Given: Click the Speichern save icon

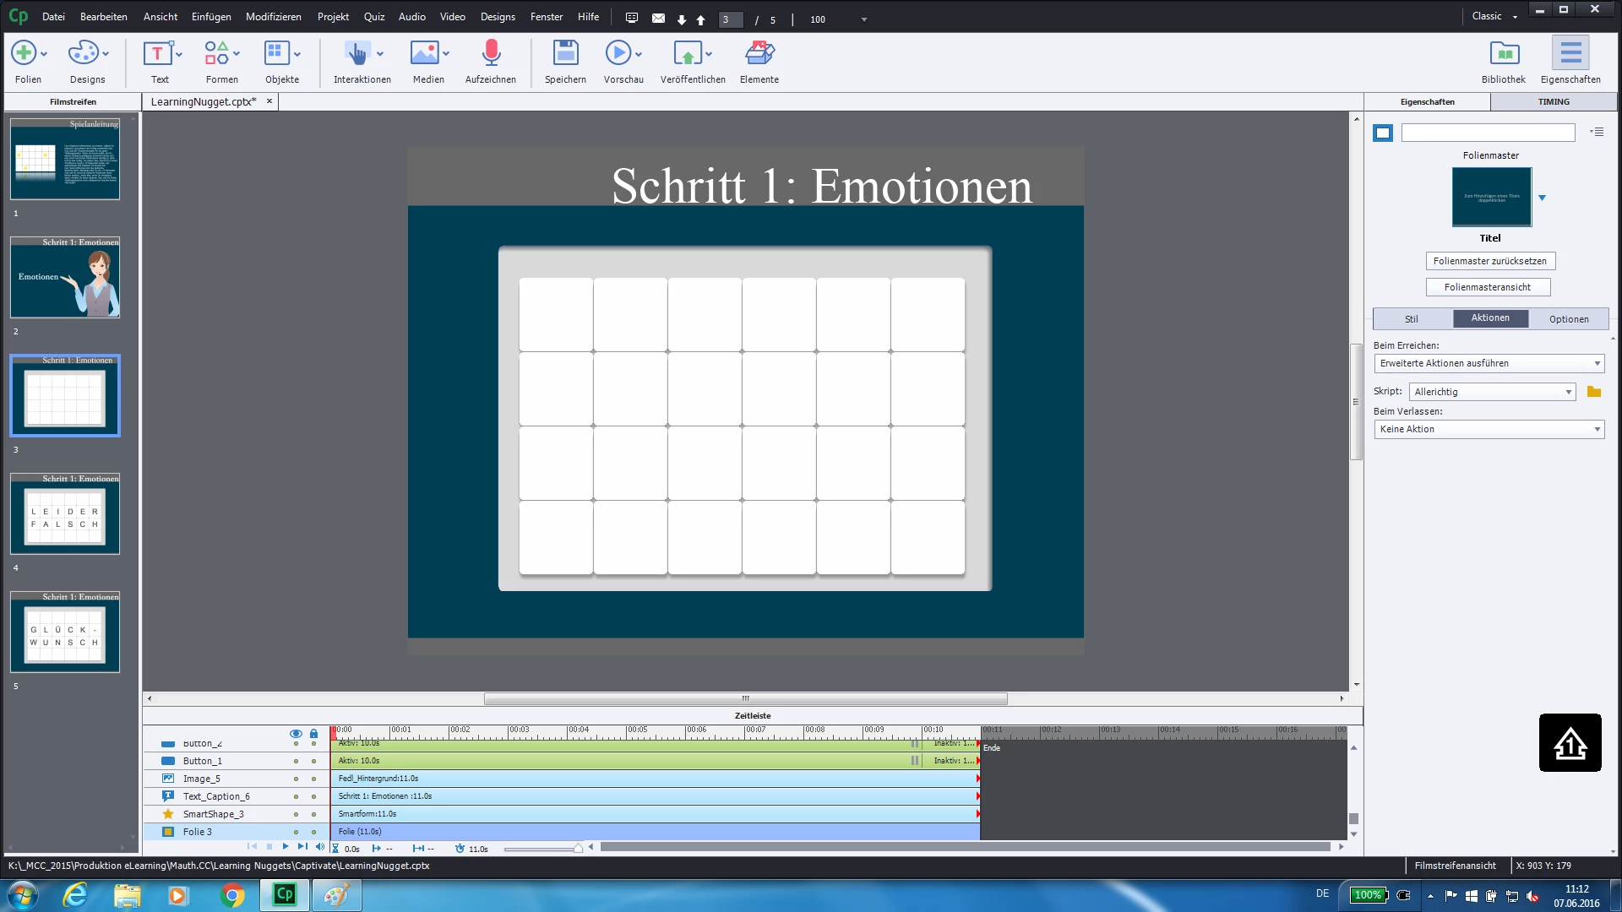Looking at the screenshot, I should (565, 54).
